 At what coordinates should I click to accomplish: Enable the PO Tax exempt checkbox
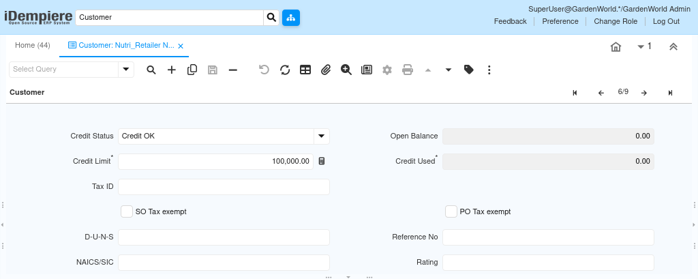click(451, 211)
